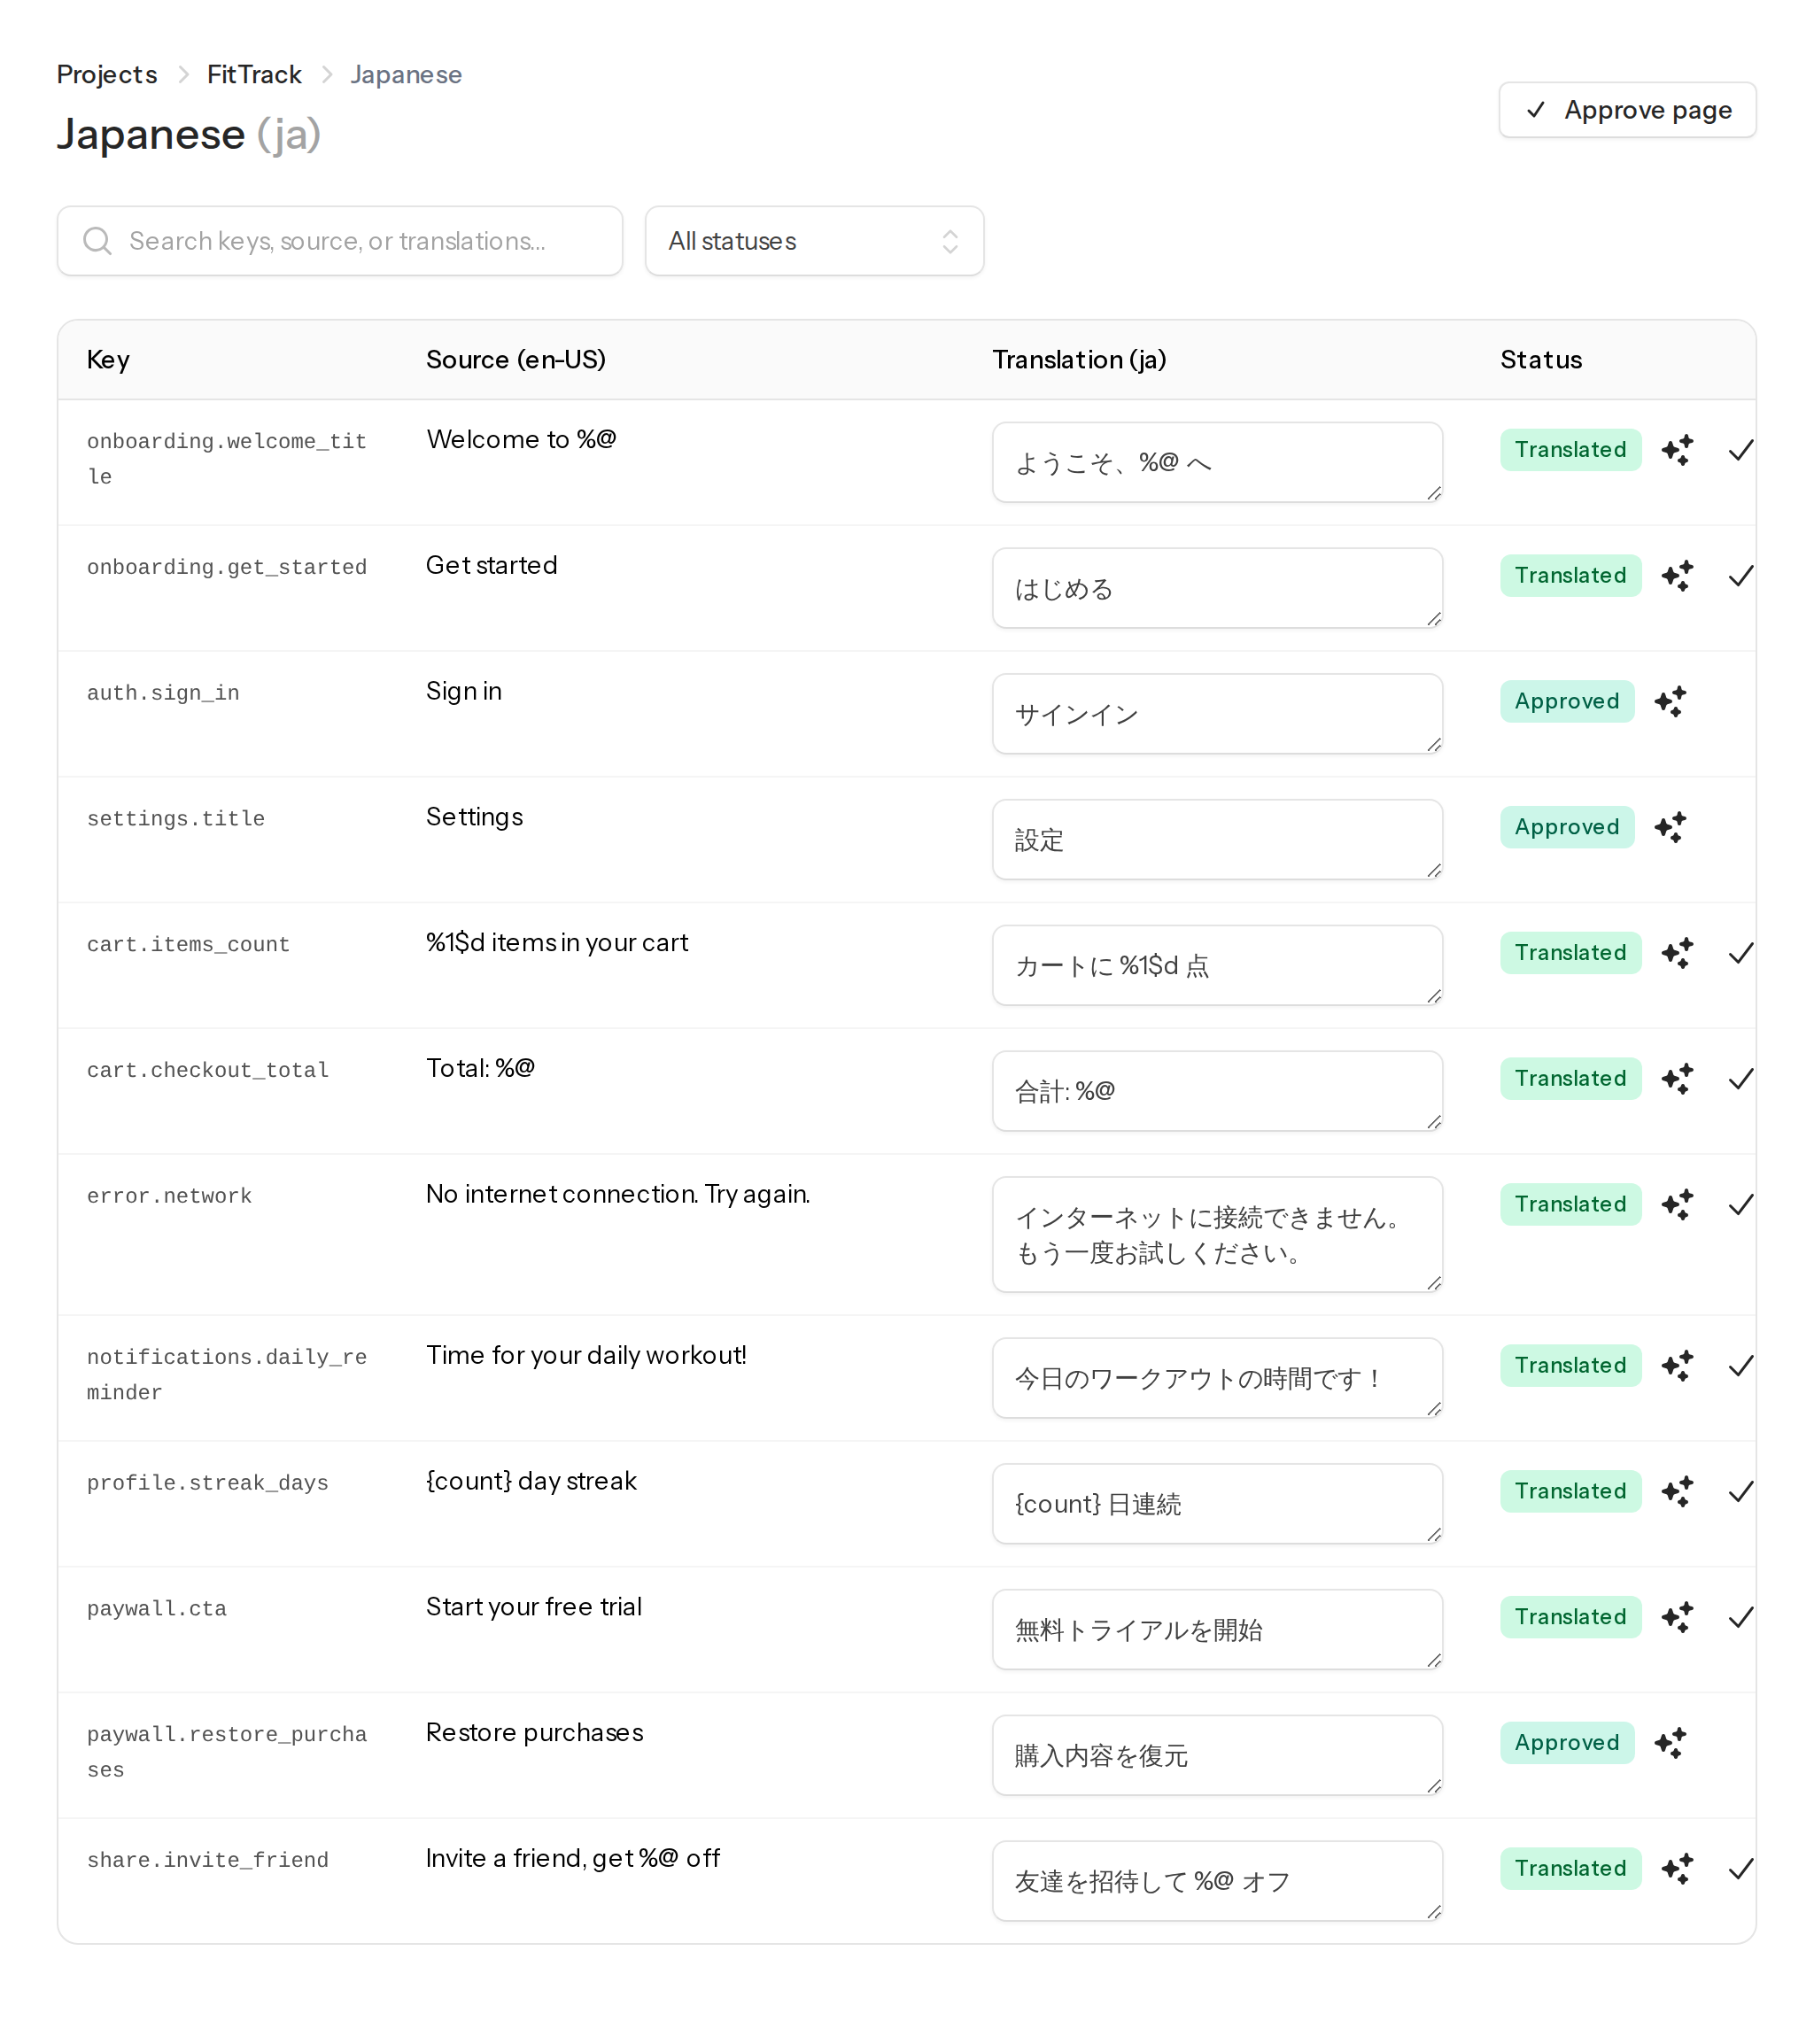Approve profile.streak_days translation checkmark

coord(1740,1492)
